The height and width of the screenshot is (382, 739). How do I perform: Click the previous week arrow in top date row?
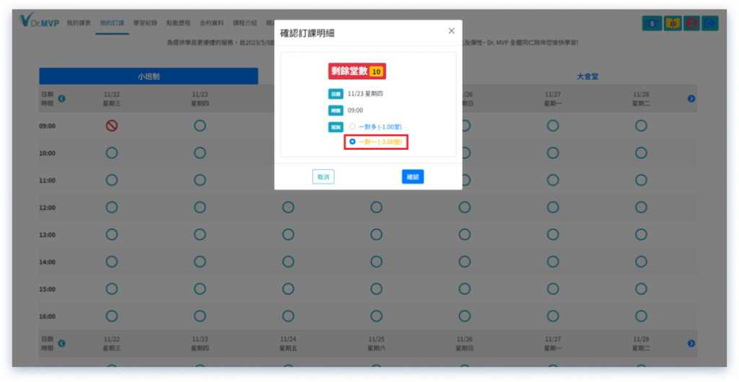coord(61,99)
